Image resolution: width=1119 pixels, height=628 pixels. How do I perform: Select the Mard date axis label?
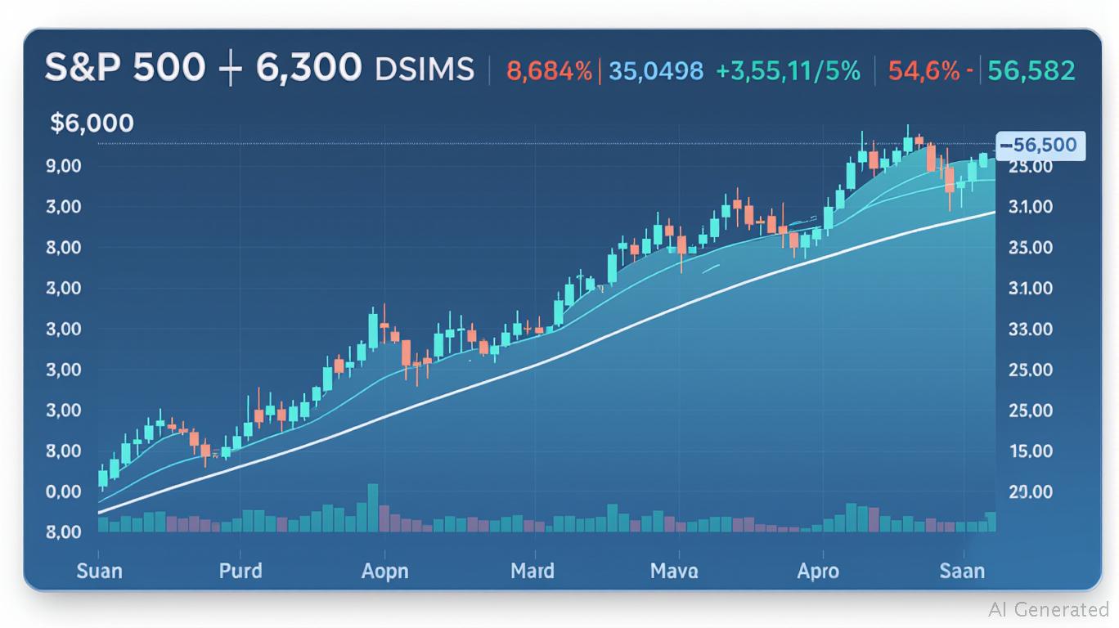(x=532, y=570)
